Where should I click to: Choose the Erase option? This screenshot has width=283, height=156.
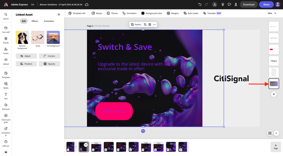pyautogui.click(x=38, y=39)
